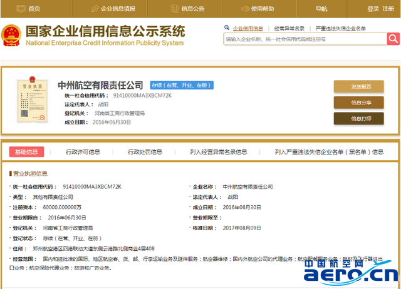Click the red search magnifier button
Screen dimensions: 401x289
point(393,39)
